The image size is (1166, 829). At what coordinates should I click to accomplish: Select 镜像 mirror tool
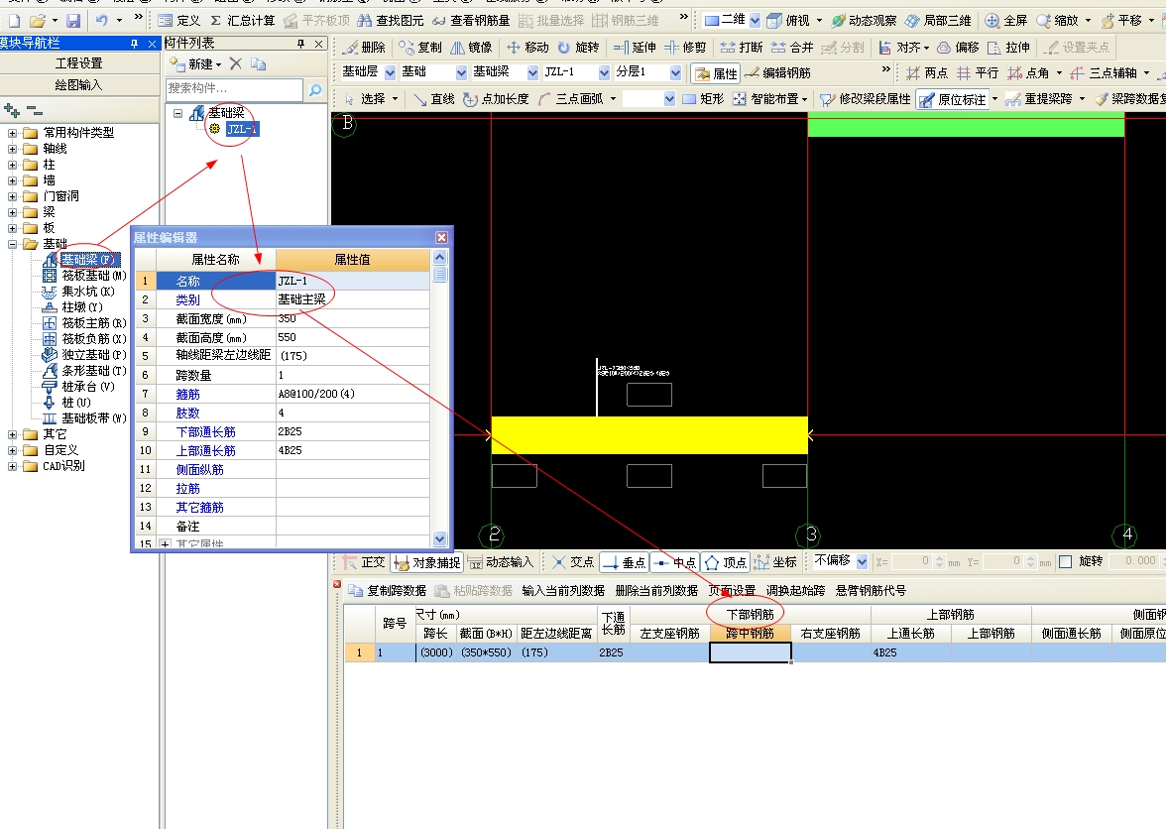[471, 48]
